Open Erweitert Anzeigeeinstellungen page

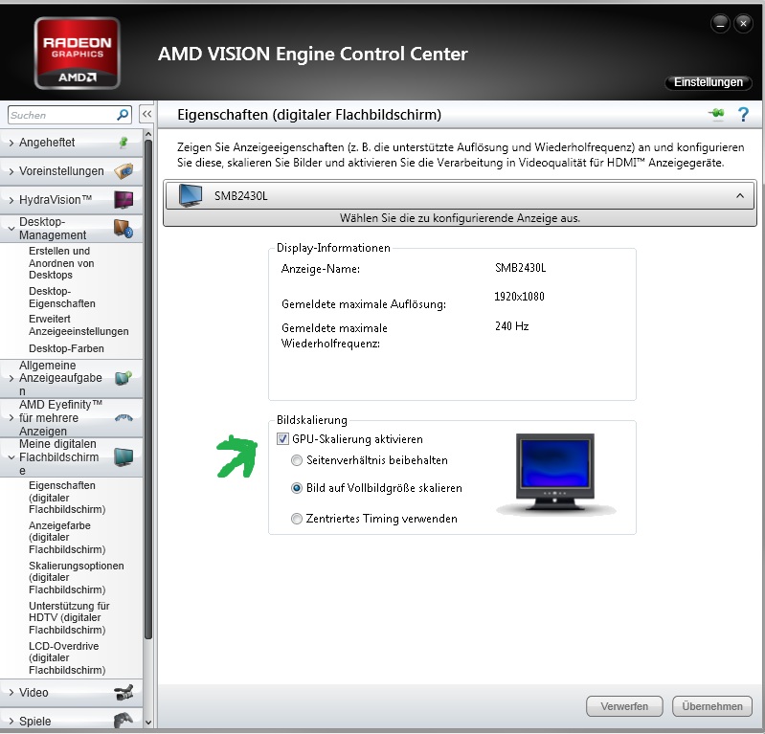pyautogui.click(x=79, y=325)
